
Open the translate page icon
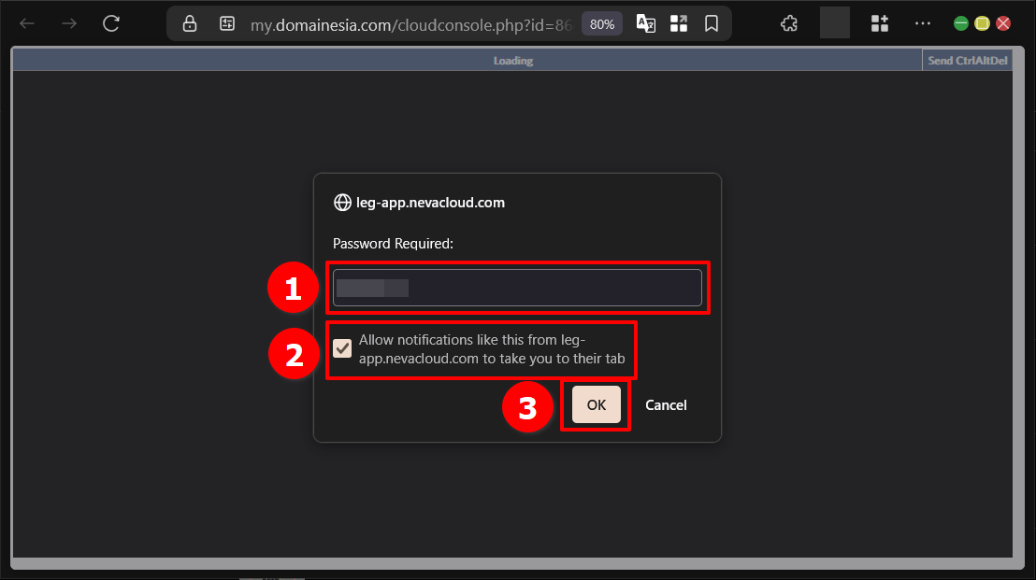pos(645,23)
